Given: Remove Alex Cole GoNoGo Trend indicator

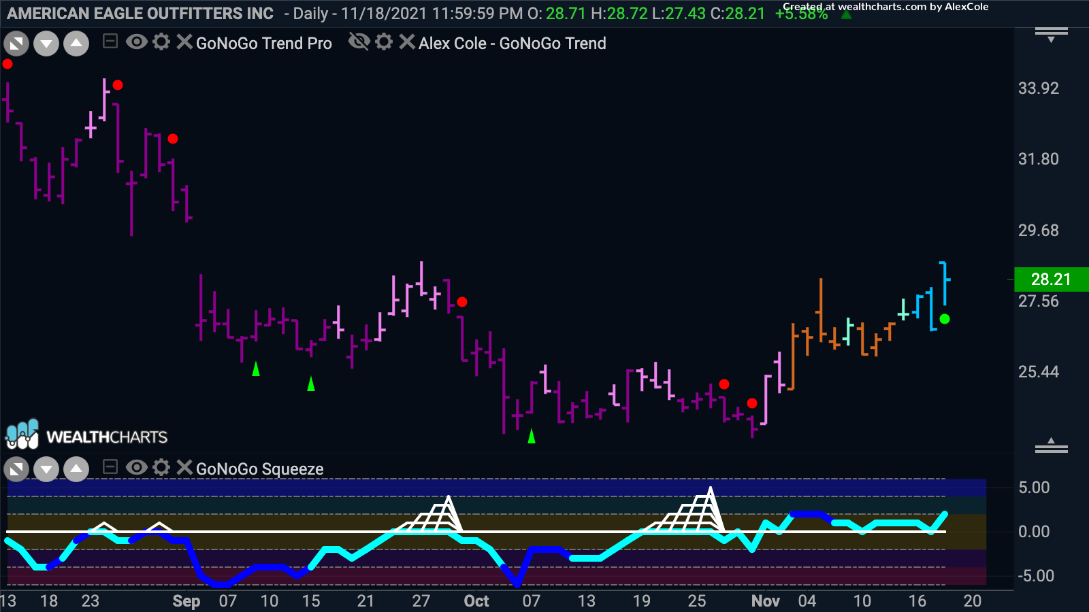Looking at the screenshot, I should pos(406,42).
